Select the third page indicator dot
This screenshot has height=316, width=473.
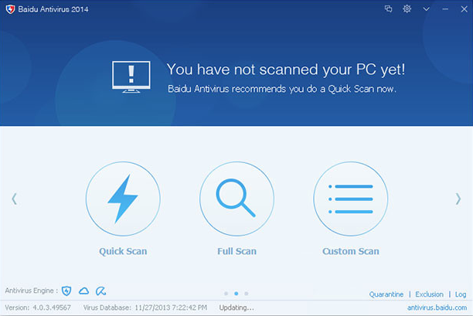coord(247,294)
